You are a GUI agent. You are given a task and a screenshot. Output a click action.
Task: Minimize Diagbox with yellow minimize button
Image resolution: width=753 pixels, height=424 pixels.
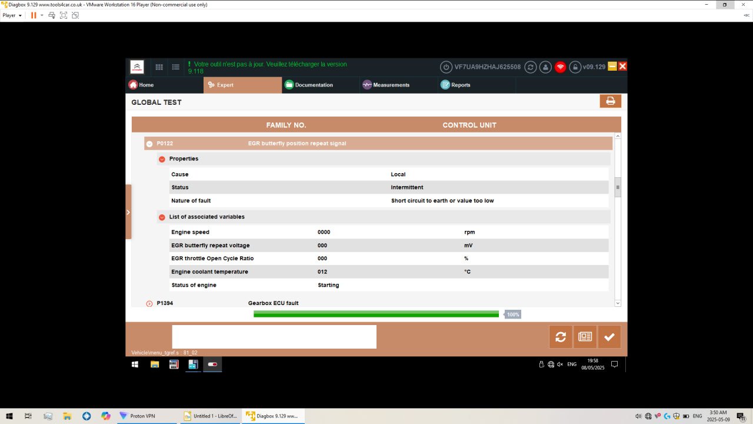612,67
